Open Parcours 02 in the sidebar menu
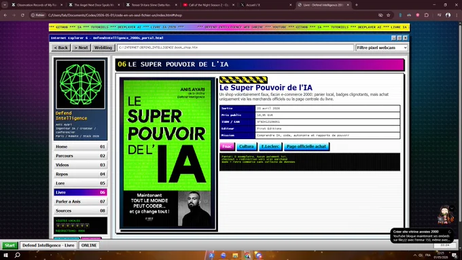The image size is (462, 260). [x=80, y=155]
